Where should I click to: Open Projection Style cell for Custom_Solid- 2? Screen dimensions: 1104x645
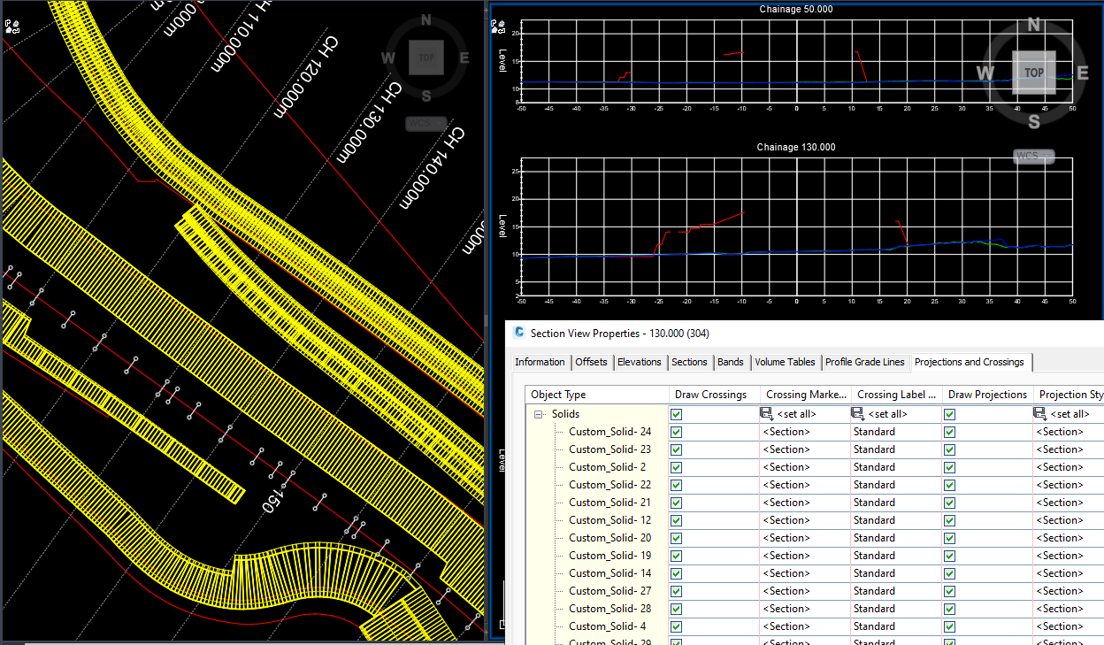(1068, 467)
